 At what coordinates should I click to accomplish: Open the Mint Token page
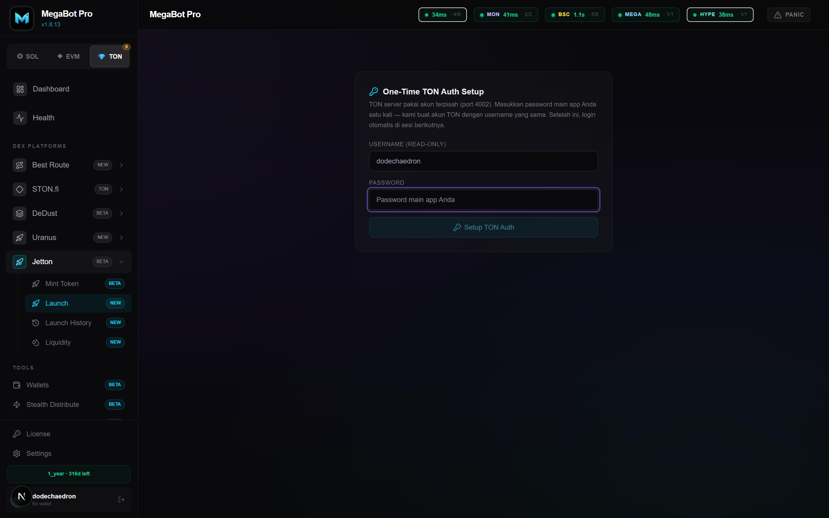(79, 284)
